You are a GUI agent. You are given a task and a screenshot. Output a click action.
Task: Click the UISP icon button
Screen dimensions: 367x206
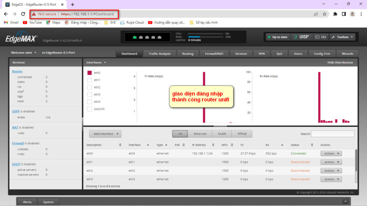click(300, 37)
